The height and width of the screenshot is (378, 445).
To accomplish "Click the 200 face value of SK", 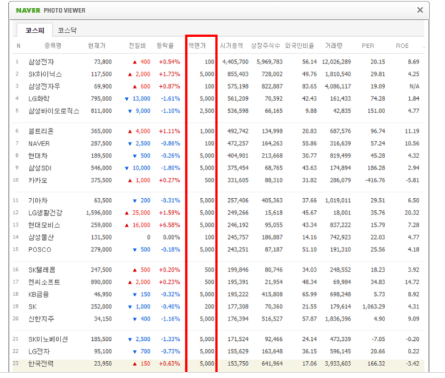I will [210, 307].
